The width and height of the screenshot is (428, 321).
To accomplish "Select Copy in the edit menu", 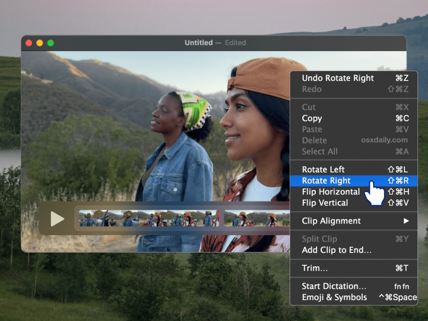I will point(354,118).
